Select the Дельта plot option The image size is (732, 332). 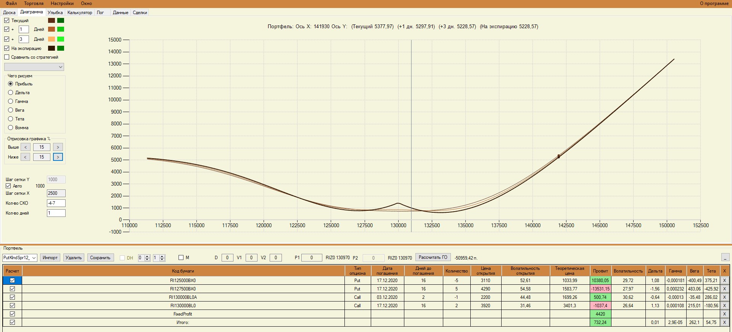click(x=11, y=93)
